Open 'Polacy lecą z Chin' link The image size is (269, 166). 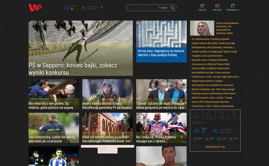click(213, 106)
